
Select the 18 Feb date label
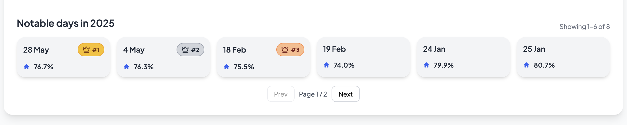(x=235, y=50)
